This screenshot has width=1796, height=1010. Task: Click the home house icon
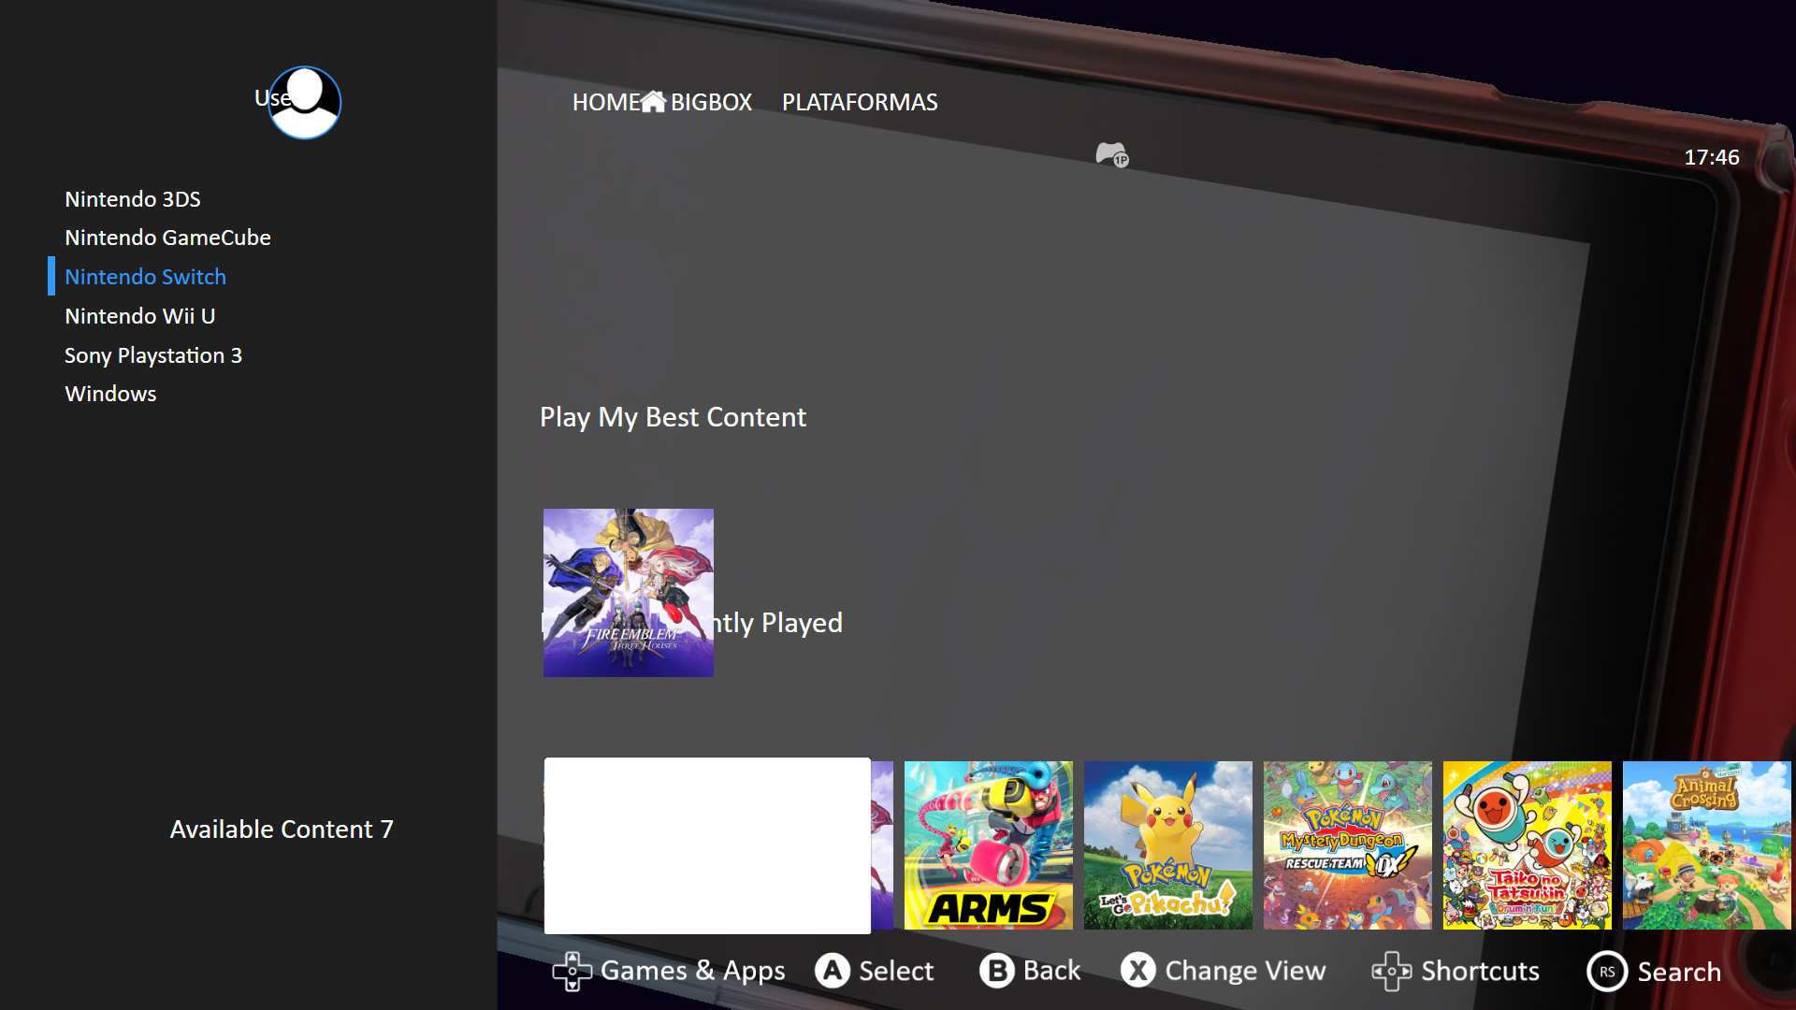coord(654,101)
